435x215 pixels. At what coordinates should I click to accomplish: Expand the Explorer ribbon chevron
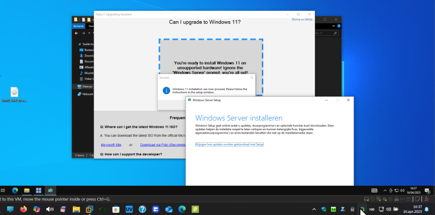[334, 26]
